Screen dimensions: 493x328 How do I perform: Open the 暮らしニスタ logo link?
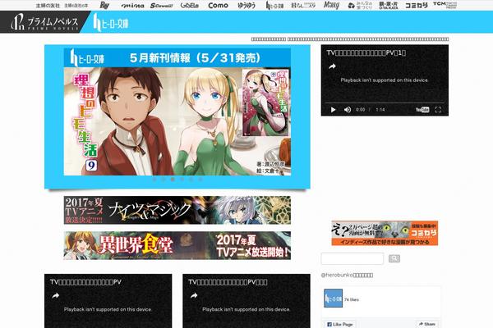(303, 6)
